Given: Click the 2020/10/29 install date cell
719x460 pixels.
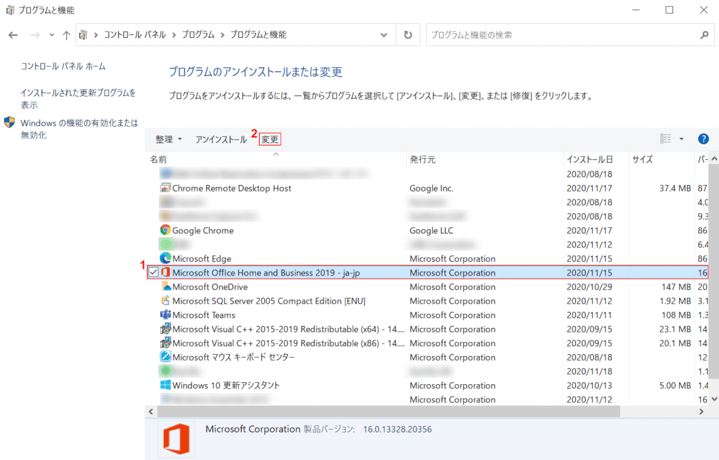Looking at the screenshot, I should (589, 287).
